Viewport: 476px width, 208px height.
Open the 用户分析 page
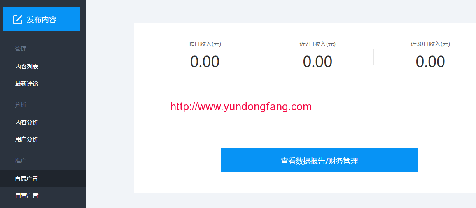tap(27, 139)
